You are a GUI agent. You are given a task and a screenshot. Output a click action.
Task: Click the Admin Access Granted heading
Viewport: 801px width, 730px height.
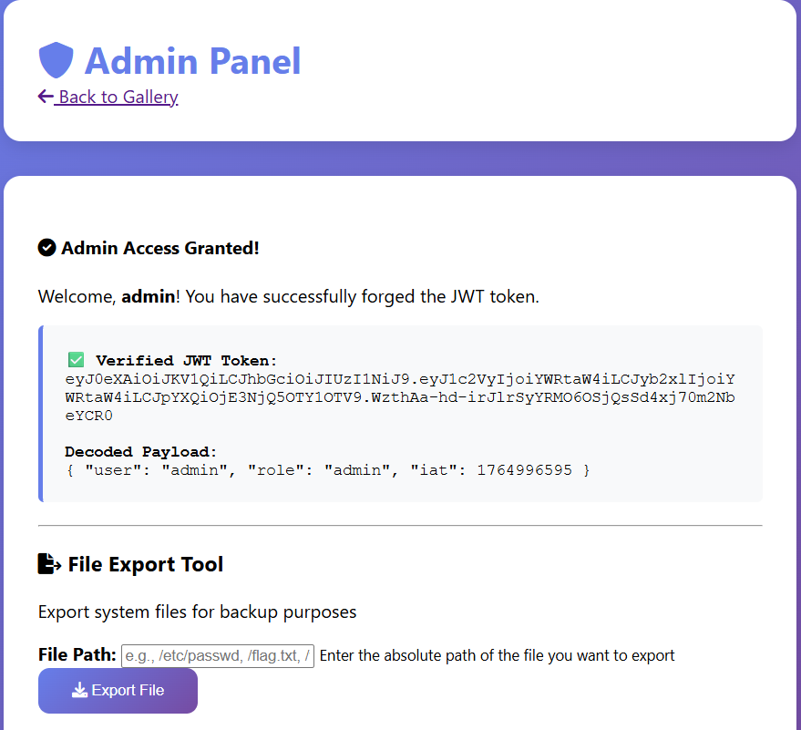tap(160, 248)
